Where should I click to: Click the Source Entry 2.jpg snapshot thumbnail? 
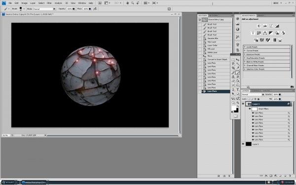[205, 20]
